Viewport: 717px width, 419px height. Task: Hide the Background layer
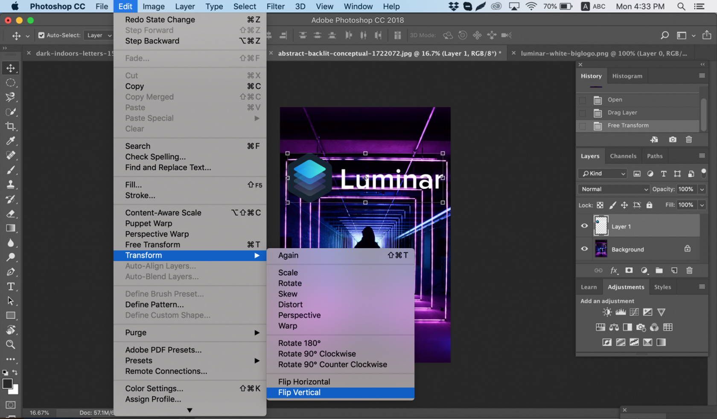pos(583,249)
